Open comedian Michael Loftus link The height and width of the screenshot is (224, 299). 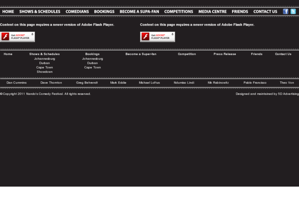pyautogui.click(x=149, y=83)
